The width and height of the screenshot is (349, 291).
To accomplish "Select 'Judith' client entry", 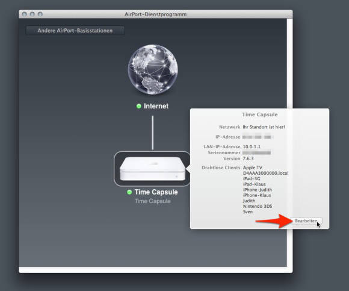I will pyautogui.click(x=249, y=201).
